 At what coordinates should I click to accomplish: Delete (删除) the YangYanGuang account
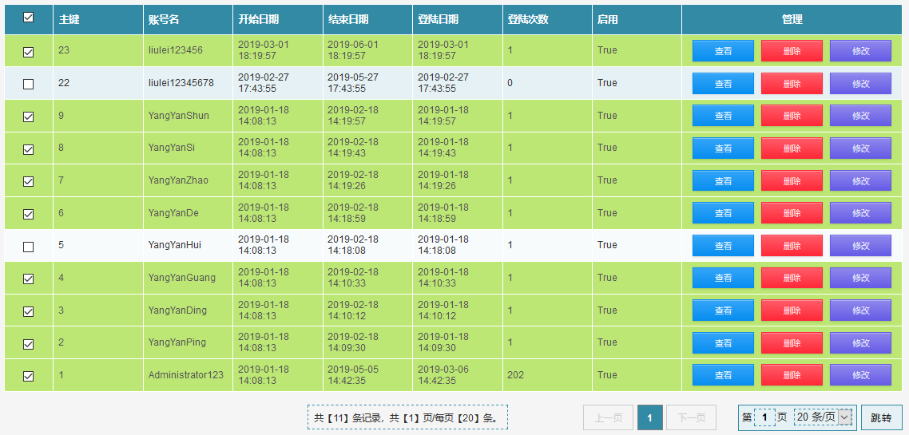pos(792,278)
